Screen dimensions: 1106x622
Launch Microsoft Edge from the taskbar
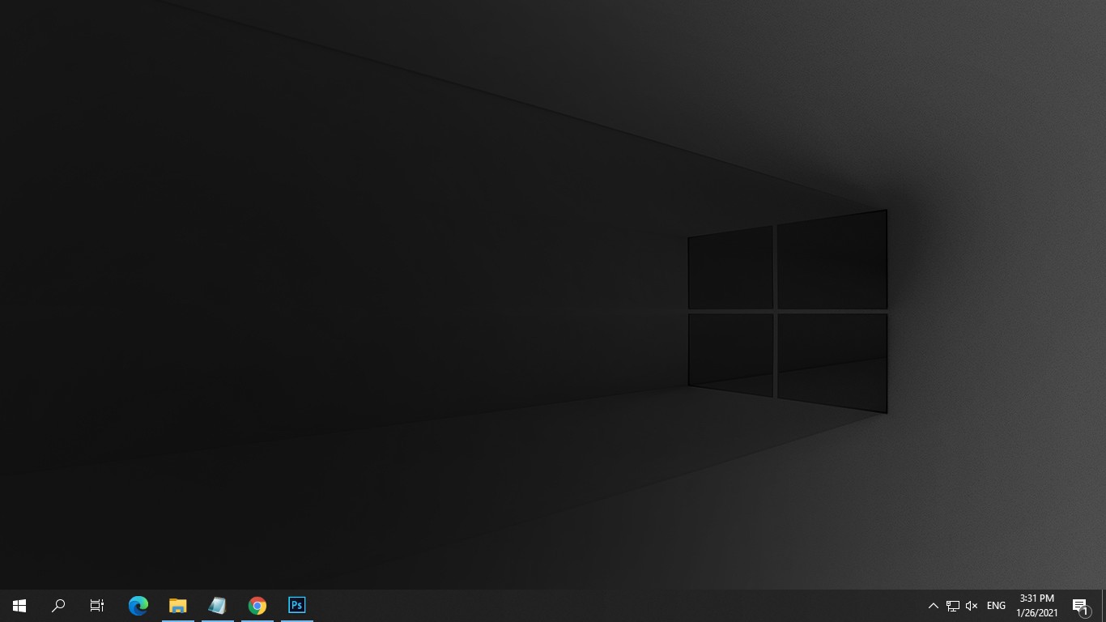click(138, 606)
